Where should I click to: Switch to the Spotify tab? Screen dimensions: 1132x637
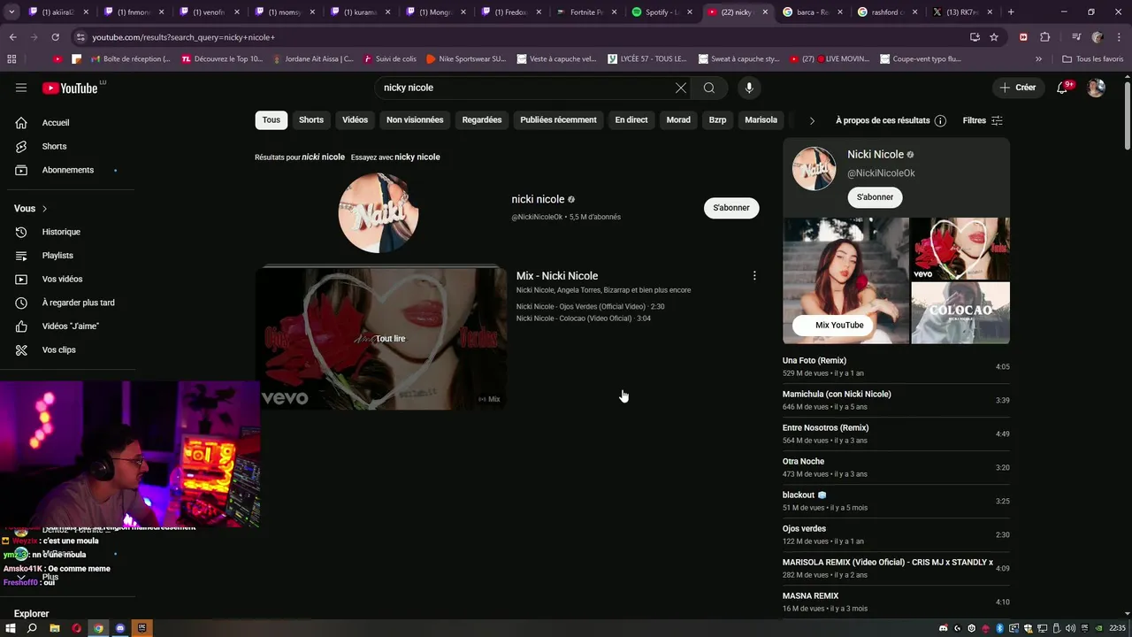point(662,12)
